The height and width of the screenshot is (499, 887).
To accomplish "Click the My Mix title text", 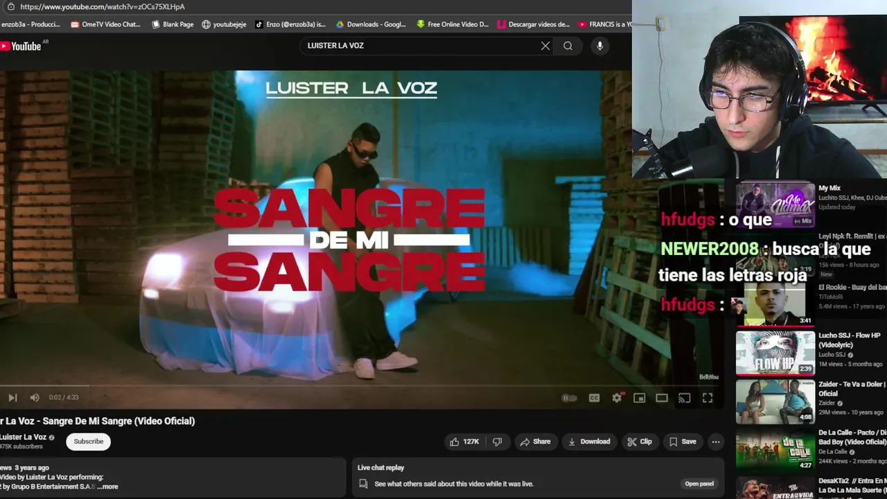I will (829, 188).
